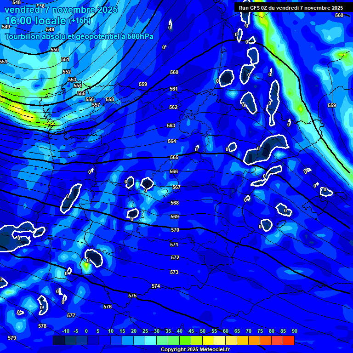Image resolution: width=353 pixels, height=353 pixels.
Task: Click the red swatch at the legend's right end
Action: (288, 341)
